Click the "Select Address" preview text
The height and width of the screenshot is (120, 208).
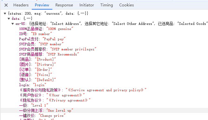point(65,24)
